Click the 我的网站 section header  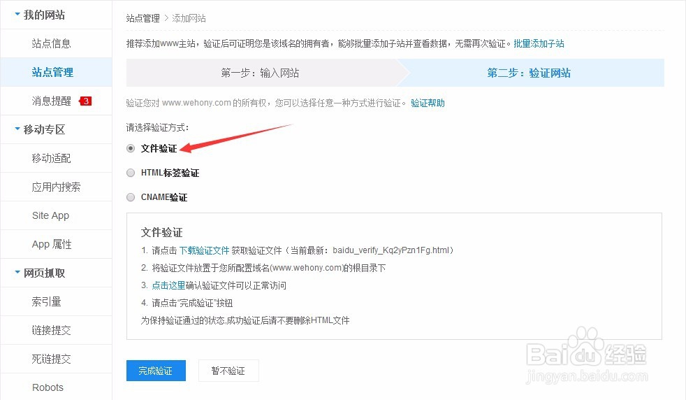tap(44, 15)
